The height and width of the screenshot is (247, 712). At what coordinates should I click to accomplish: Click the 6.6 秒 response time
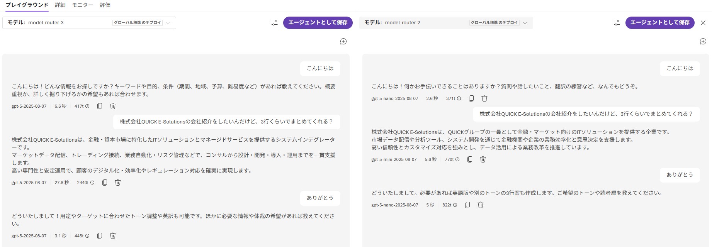(x=60, y=106)
